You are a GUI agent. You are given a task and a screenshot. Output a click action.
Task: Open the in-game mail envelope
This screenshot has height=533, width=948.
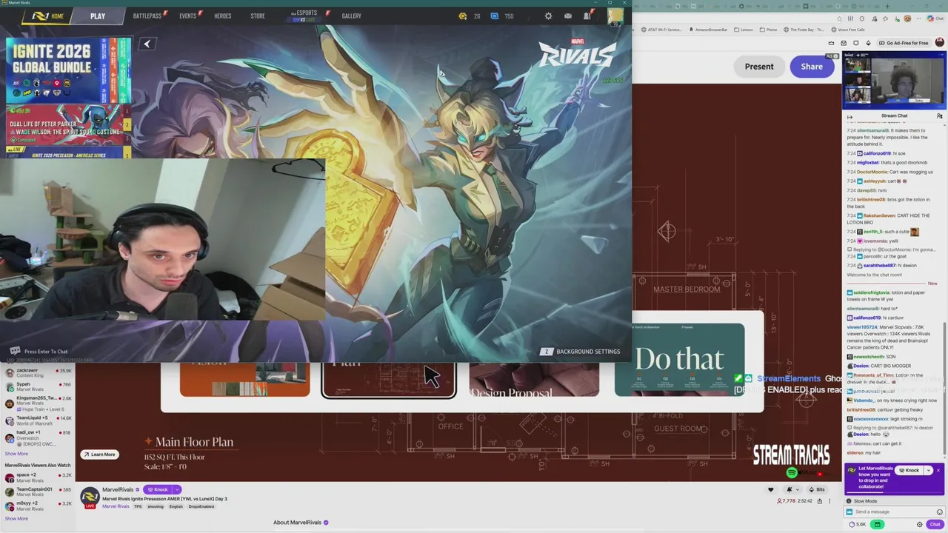click(567, 16)
